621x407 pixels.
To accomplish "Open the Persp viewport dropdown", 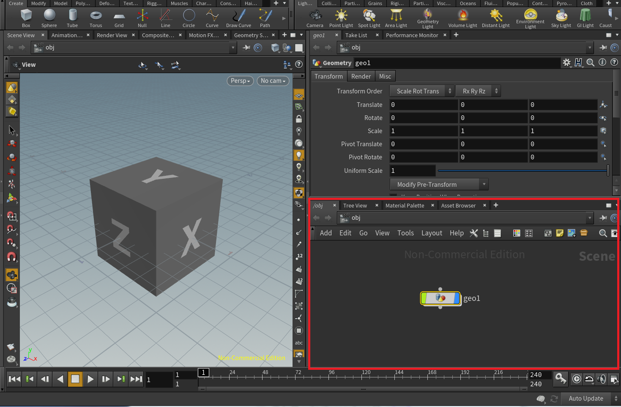I will [240, 81].
